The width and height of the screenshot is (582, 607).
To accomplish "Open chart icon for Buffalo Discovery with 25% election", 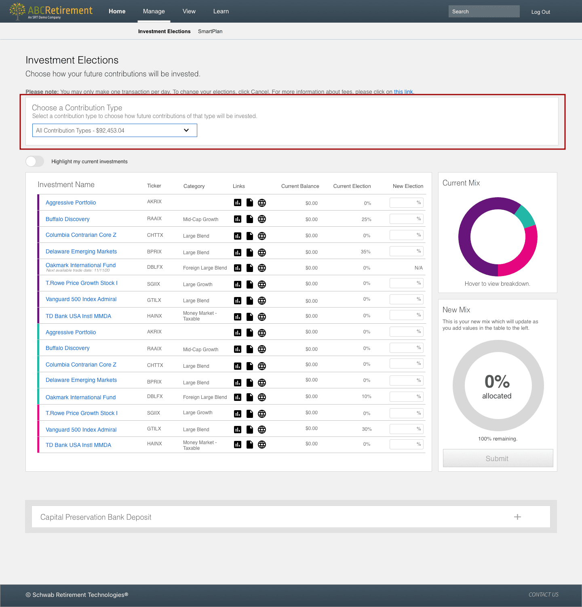I will click(238, 219).
